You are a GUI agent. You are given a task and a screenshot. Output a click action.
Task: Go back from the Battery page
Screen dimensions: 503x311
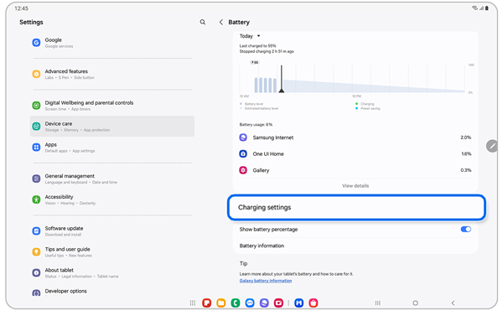click(x=221, y=22)
